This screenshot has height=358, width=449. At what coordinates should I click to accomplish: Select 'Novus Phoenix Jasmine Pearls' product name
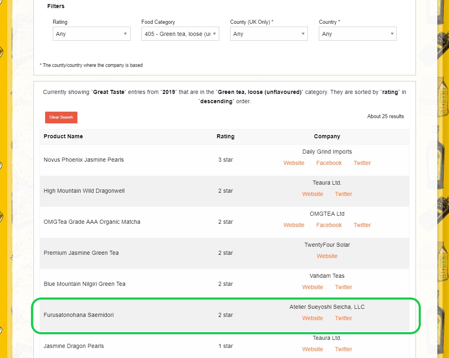[83, 160]
